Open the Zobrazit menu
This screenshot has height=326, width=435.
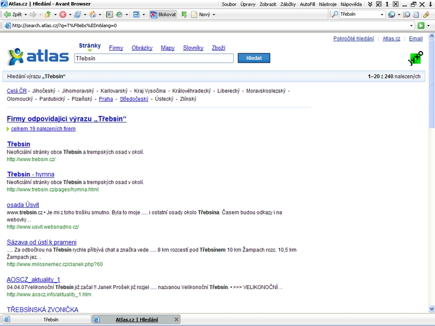point(268,4)
